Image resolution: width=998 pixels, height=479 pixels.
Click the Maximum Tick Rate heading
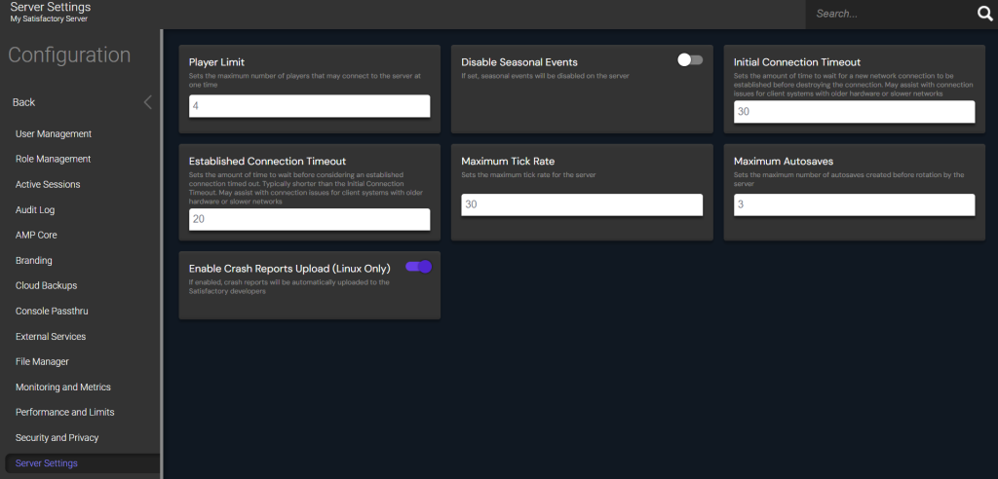pos(508,162)
